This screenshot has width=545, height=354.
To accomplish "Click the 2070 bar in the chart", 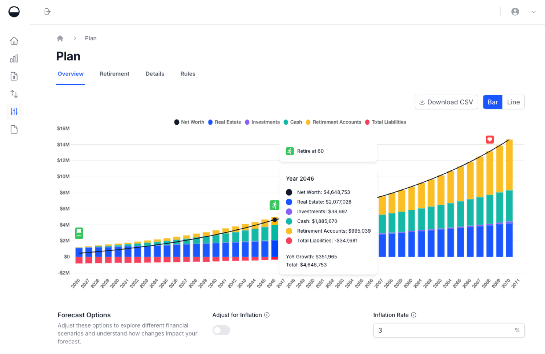I will [x=509, y=198].
